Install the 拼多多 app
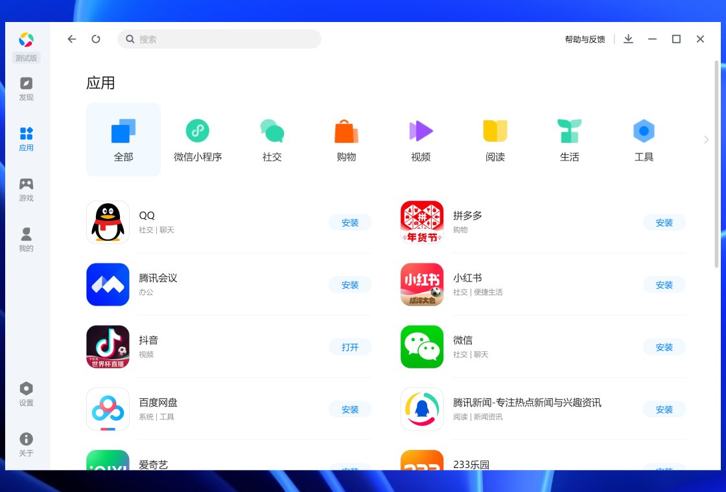 [x=664, y=223]
